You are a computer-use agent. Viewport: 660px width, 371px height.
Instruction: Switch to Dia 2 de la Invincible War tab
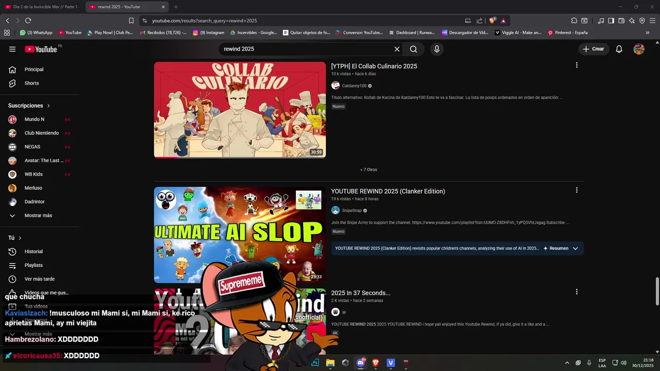click(x=41, y=7)
